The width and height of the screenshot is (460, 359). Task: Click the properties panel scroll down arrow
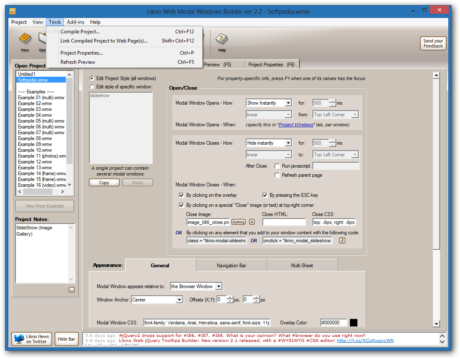(436, 324)
